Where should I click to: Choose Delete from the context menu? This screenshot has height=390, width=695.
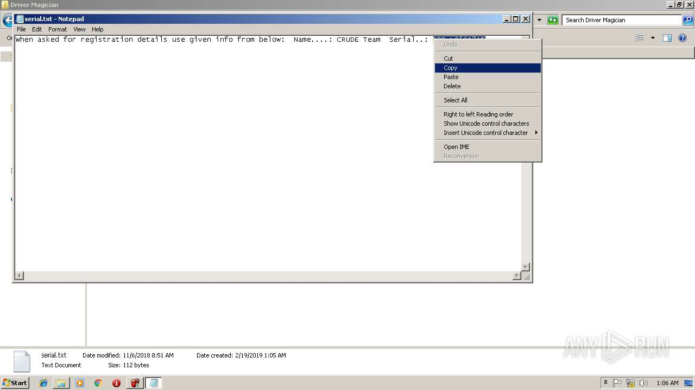(x=488, y=86)
